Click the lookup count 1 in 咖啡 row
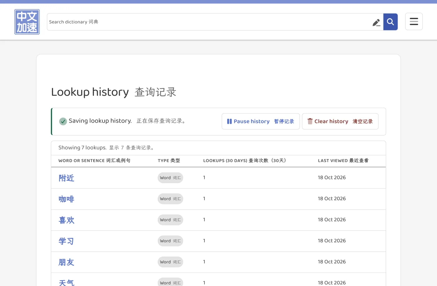Image resolution: width=437 pixels, height=286 pixels. coord(204,199)
